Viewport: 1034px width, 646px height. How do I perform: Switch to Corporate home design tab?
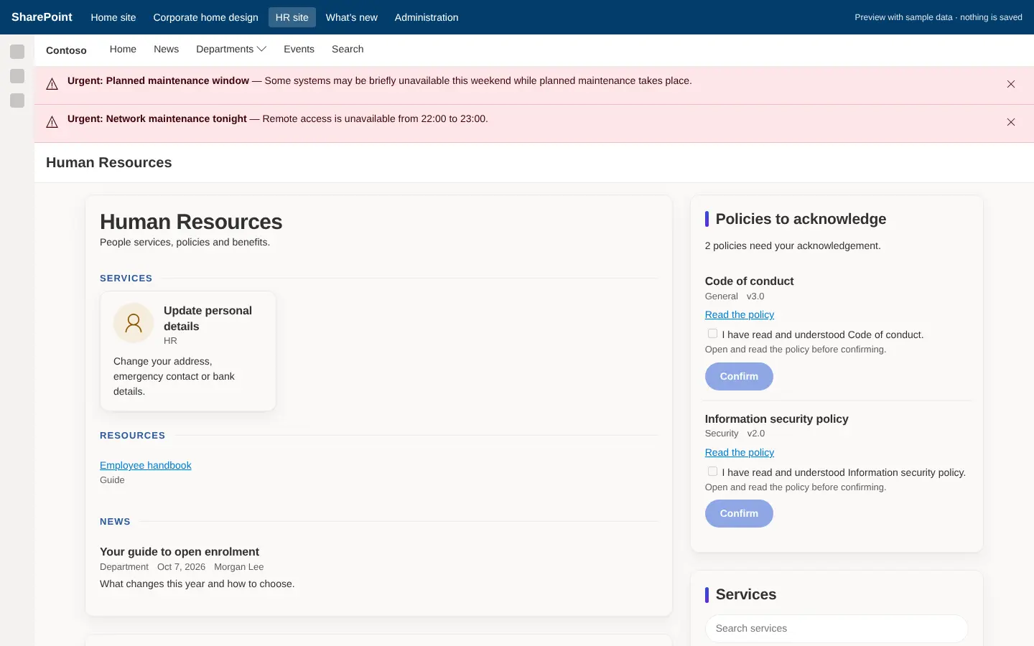point(205,17)
